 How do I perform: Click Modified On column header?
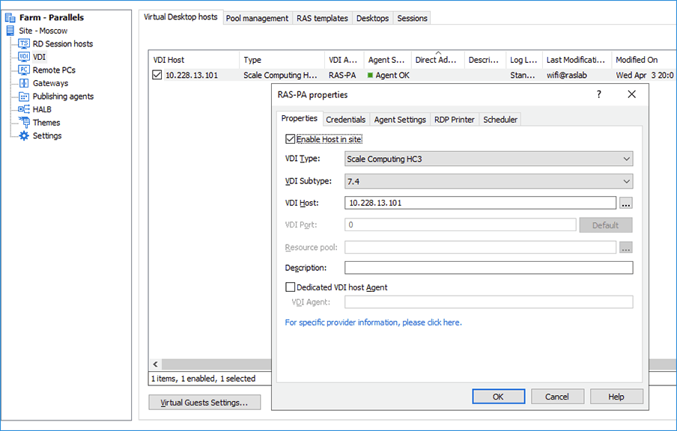(643, 60)
